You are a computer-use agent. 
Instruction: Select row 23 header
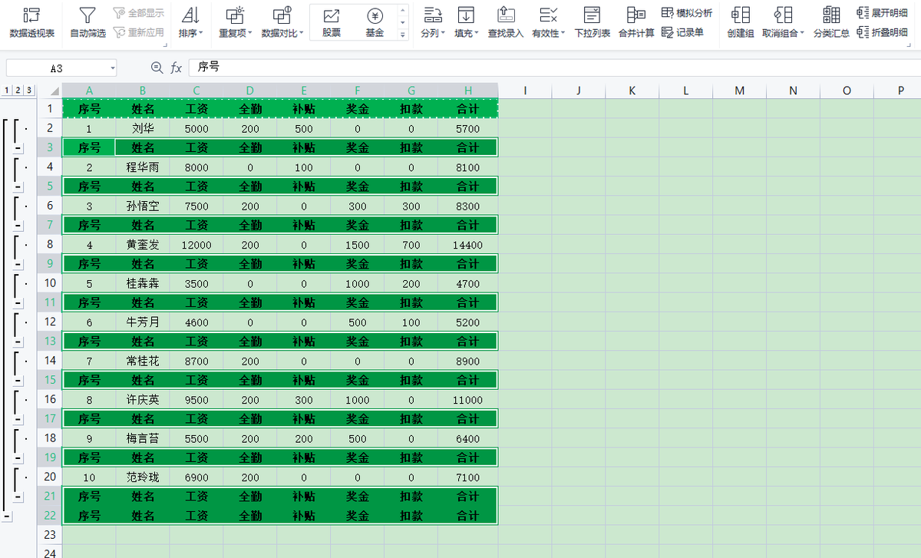pyautogui.click(x=50, y=535)
